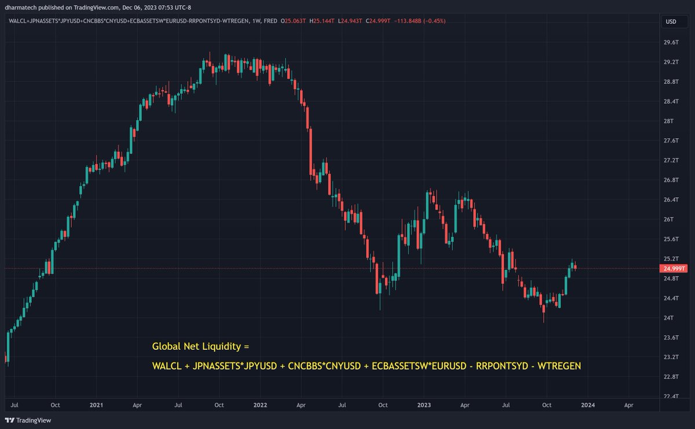Click the close value C24.999T in legend
695x429 pixels.
point(374,21)
